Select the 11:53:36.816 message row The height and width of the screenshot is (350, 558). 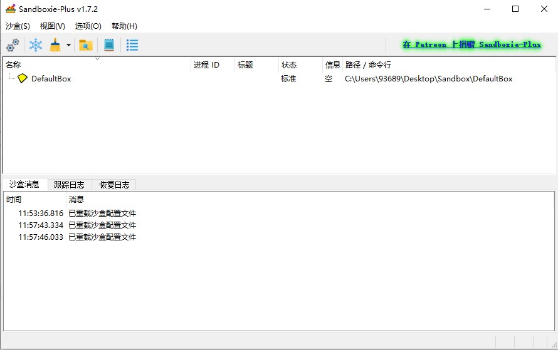point(279,214)
